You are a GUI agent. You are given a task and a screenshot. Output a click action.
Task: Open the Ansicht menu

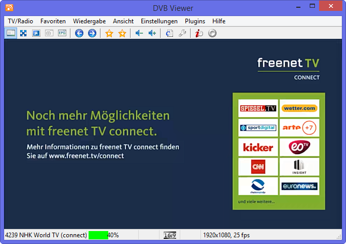pos(123,21)
